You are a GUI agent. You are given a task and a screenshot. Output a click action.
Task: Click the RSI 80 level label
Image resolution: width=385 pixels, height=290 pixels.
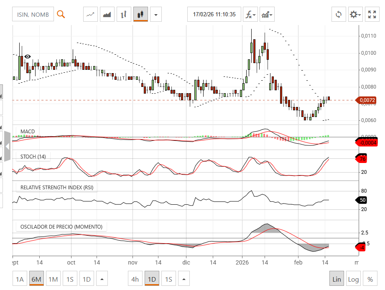click(364, 191)
